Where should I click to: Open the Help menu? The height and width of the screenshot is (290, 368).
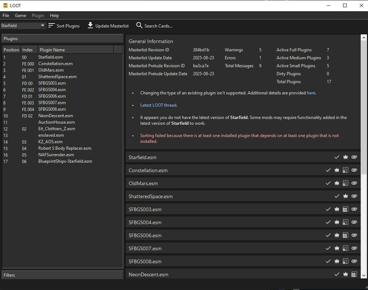(x=54, y=16)
